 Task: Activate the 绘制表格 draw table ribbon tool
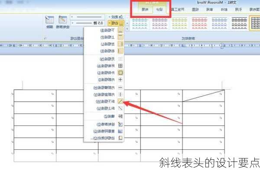(x=63, y=22)
